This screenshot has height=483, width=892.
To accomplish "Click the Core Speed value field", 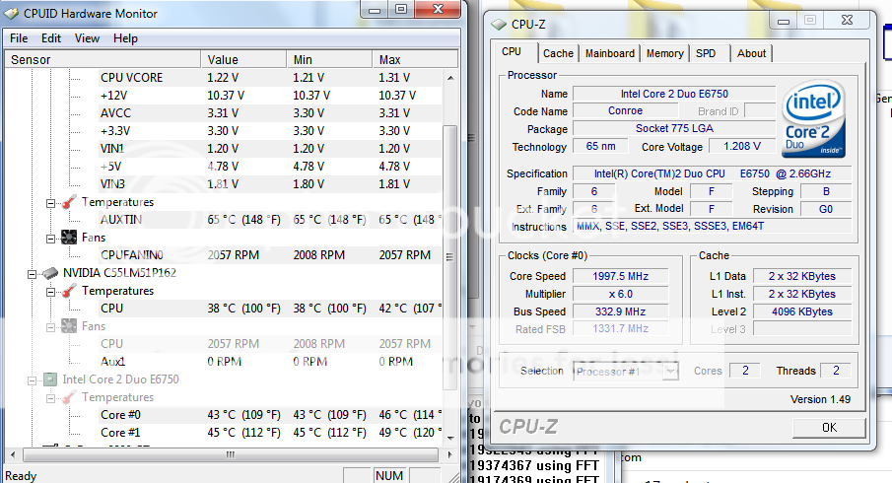I will [x=613, y=277].
